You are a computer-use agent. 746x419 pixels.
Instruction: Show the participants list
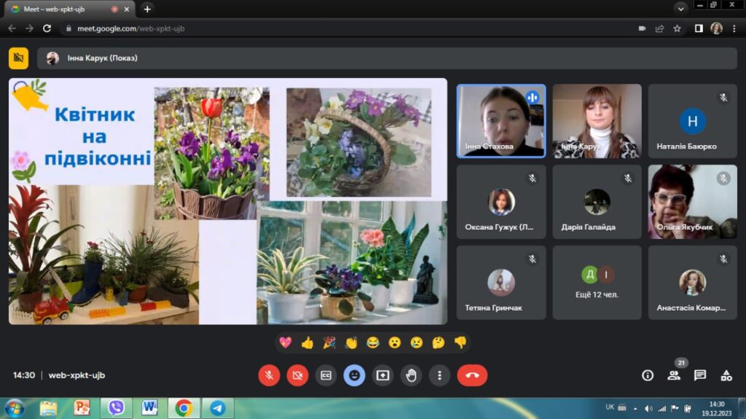point(674,375)
